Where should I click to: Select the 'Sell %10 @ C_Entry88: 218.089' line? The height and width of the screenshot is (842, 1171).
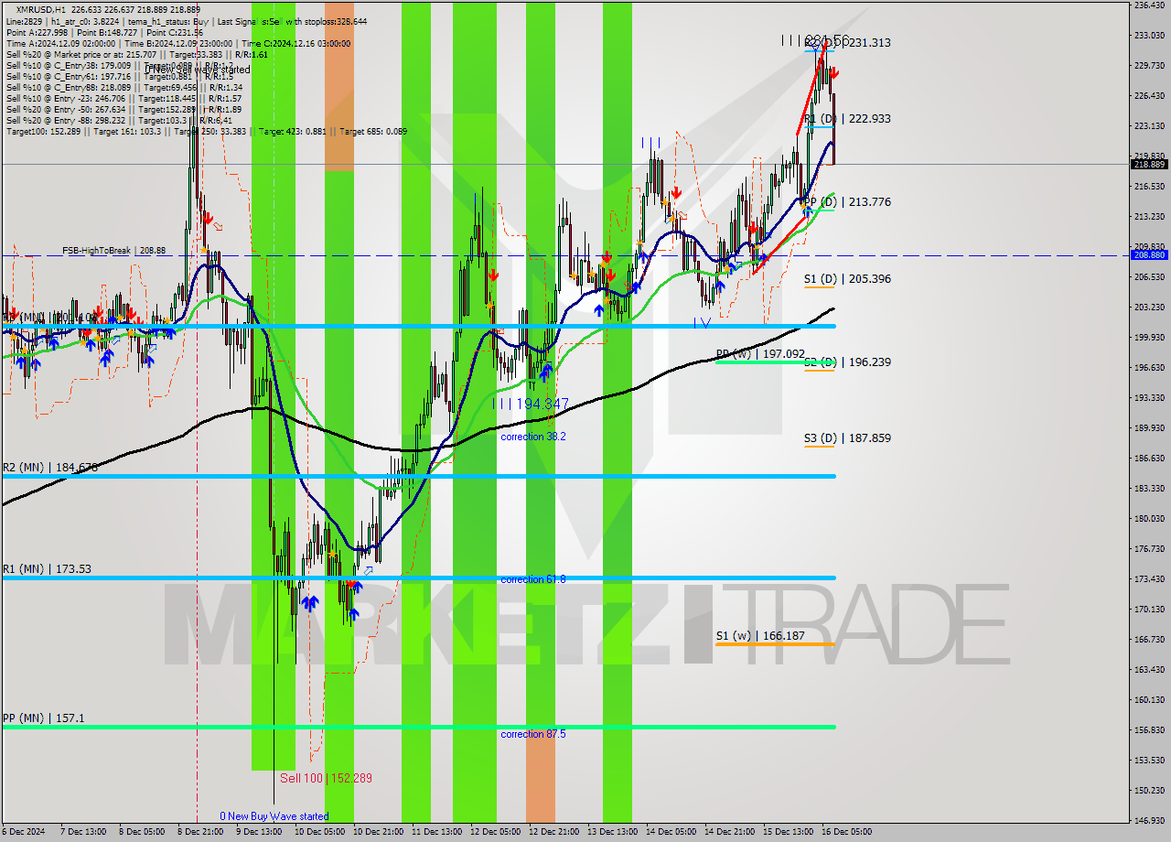(124, 87)
